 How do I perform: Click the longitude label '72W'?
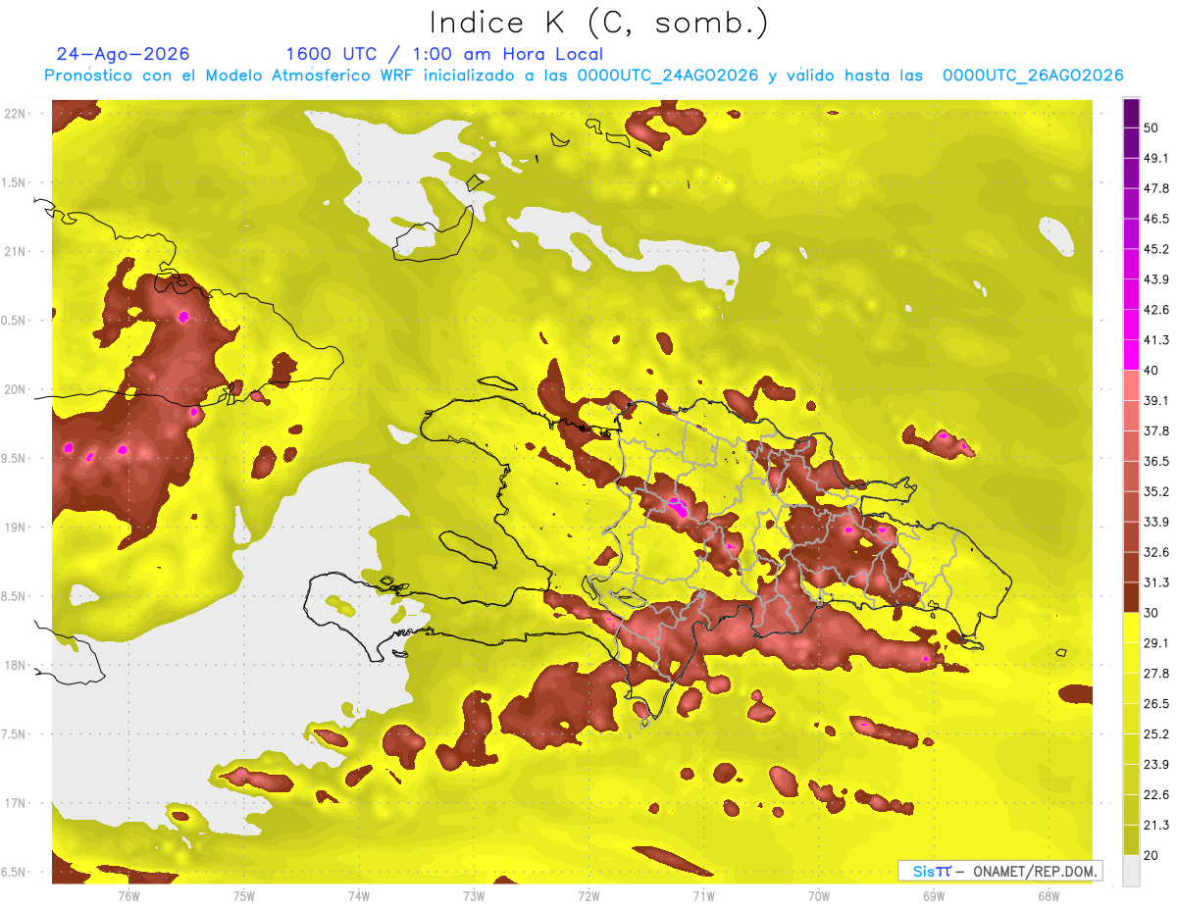click(588, 895)
